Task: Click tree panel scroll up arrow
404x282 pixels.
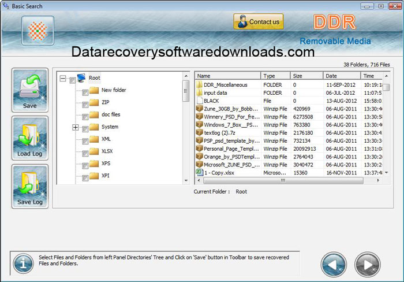Action: click(186, 76)
